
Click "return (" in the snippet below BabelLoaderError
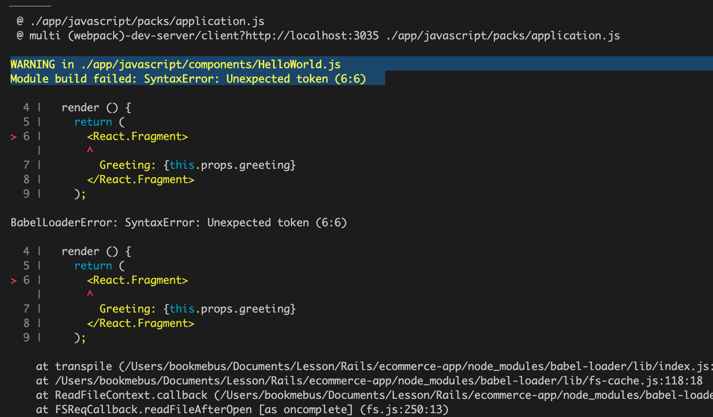pyautogui.click(x=99, y=266)
